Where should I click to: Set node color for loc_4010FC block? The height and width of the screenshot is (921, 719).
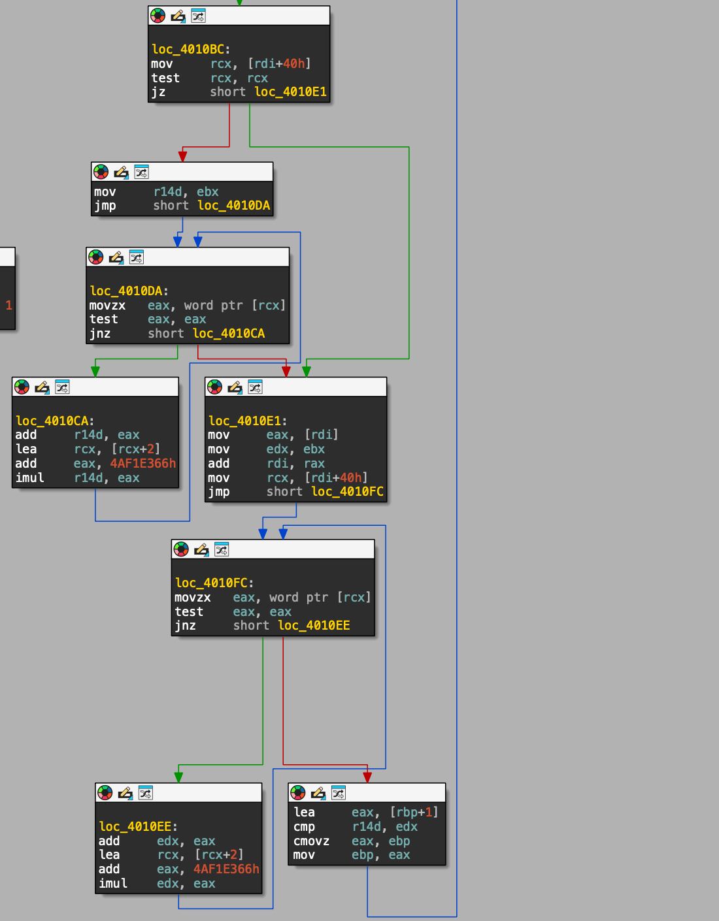click(x=182, y=549)
